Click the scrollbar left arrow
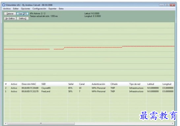 [x=6, y=123]
